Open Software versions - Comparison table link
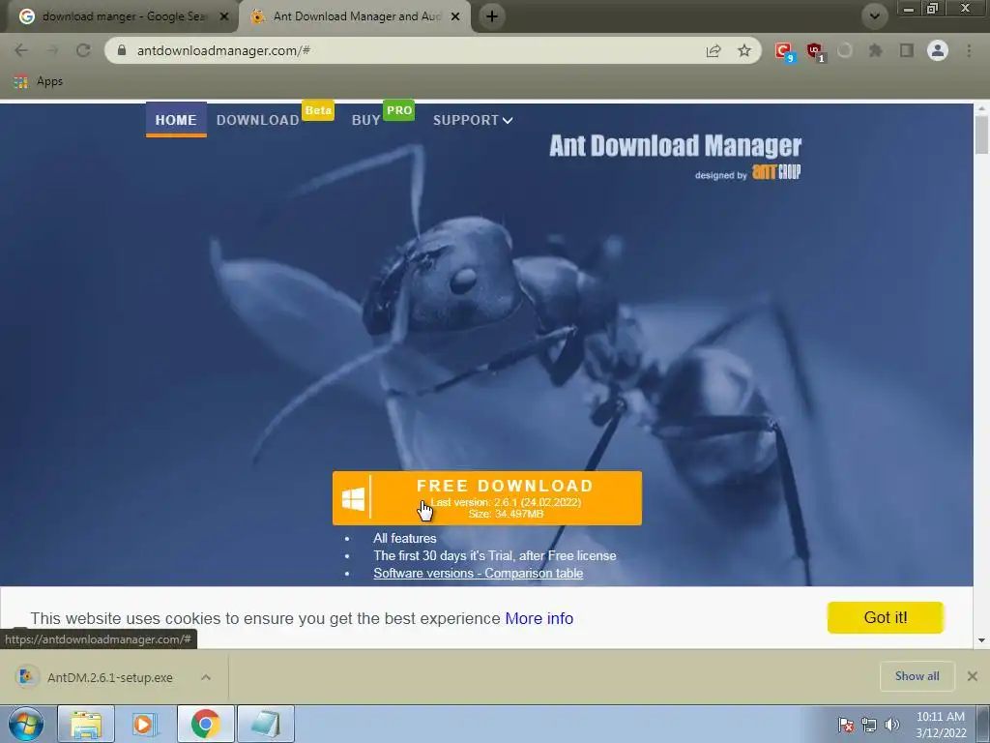 (478, 573)
